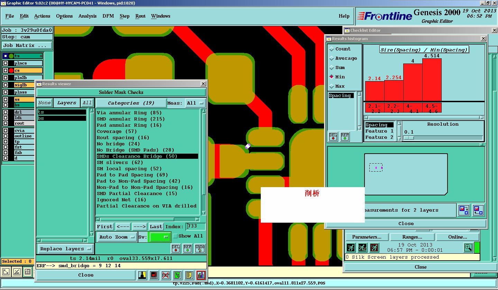
Task: Toggle visibility box for the drl layer
Action: click(6, 112)
